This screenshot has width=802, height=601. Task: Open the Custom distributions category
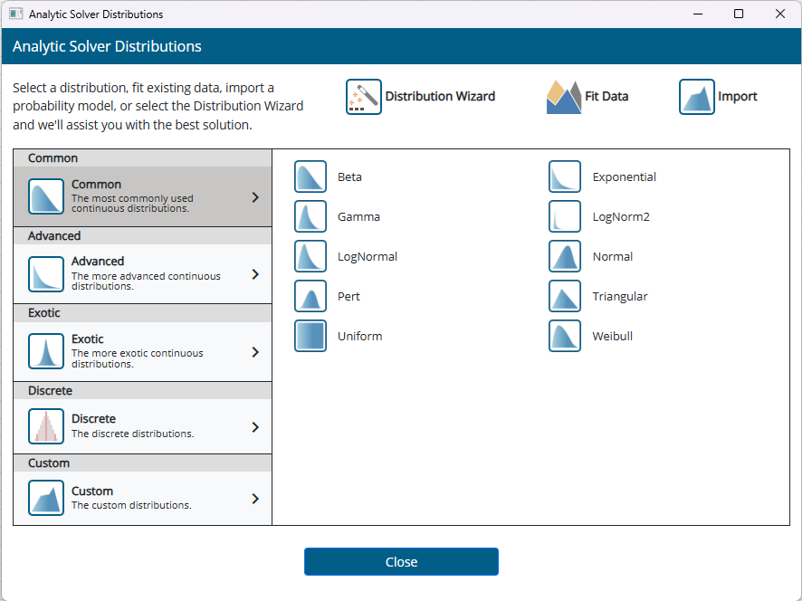click(x=142, y=498)
